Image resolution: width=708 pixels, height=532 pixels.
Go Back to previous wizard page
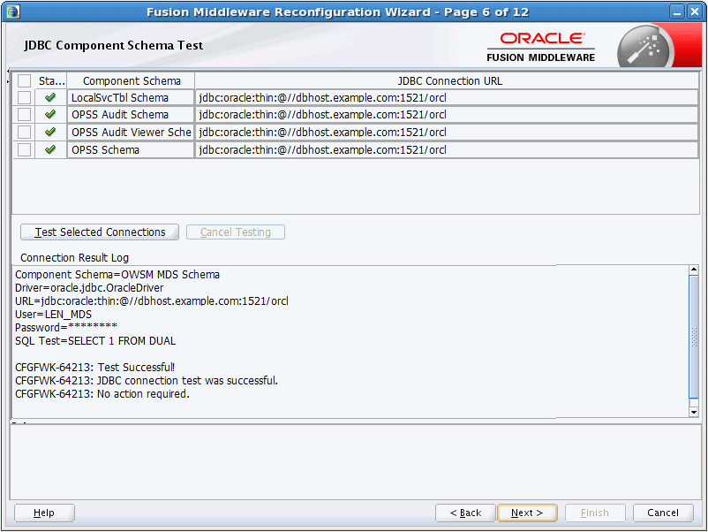(x=465, y=513)
